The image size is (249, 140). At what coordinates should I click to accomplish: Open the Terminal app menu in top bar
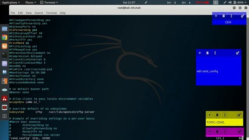click(x=49, y=2)
